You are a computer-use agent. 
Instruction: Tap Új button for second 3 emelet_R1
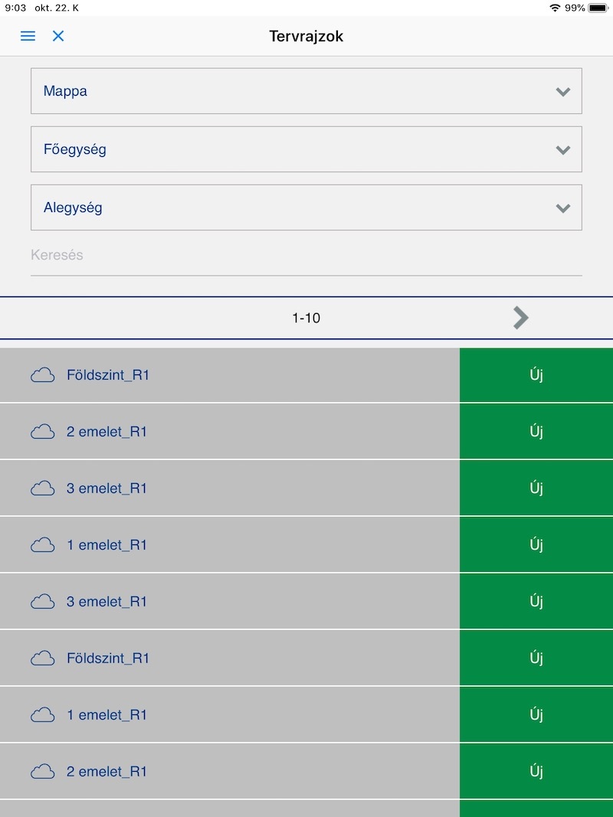pos(536,602)
